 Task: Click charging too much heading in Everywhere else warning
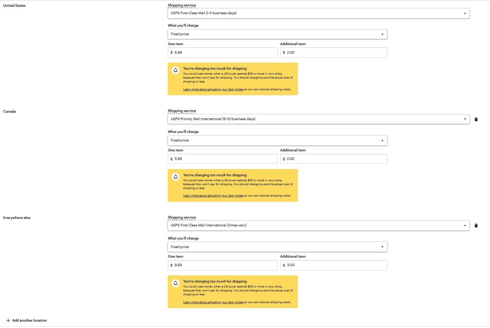215,281
